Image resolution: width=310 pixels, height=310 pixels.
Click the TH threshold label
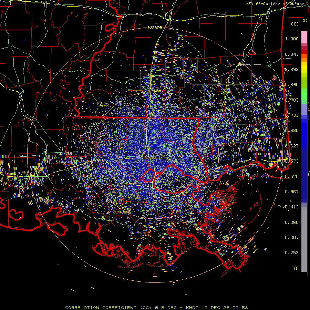click(x=296, y=268)
